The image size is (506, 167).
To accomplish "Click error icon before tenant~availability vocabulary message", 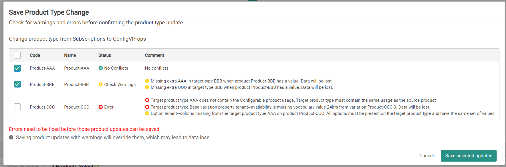I will pos(147,107).
